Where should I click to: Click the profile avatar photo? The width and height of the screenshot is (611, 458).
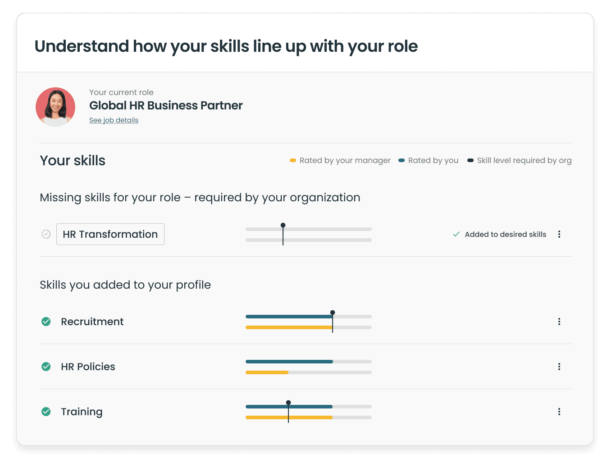(55, 107)
